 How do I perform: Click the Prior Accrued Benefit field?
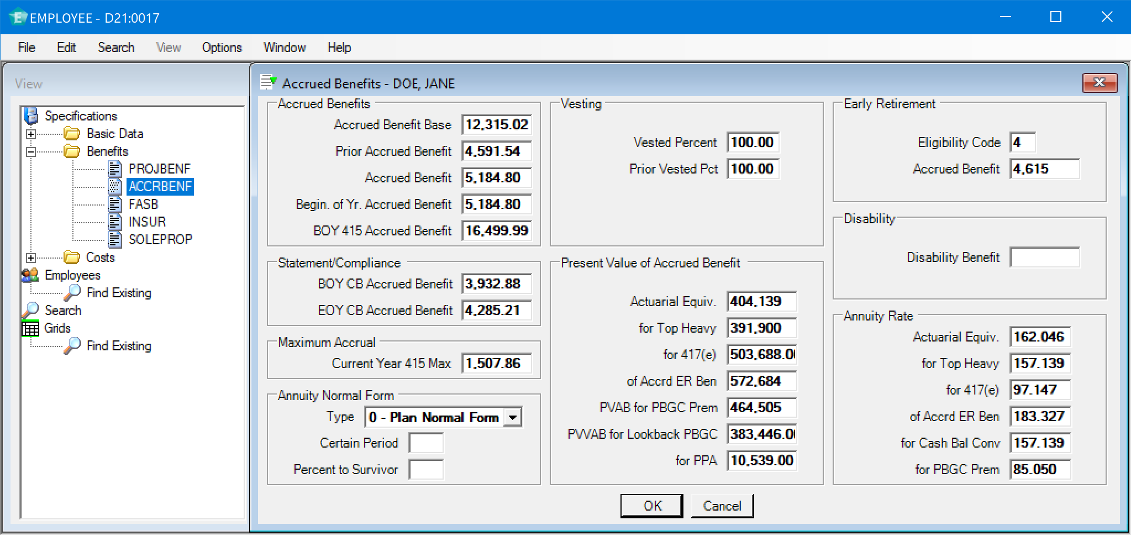pyautogui.click(x=497, y=151)
